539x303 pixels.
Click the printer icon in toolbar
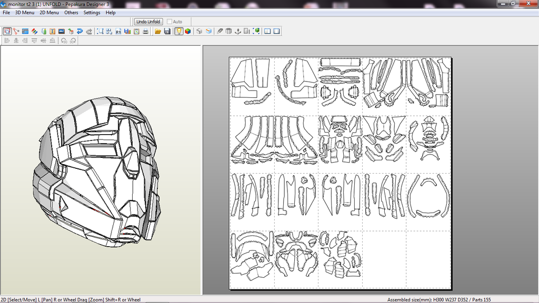tap(145, 32)
